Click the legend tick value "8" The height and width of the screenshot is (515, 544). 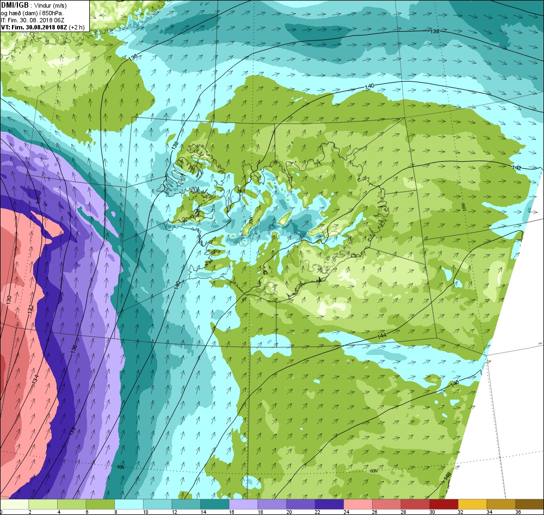point(116,512)
